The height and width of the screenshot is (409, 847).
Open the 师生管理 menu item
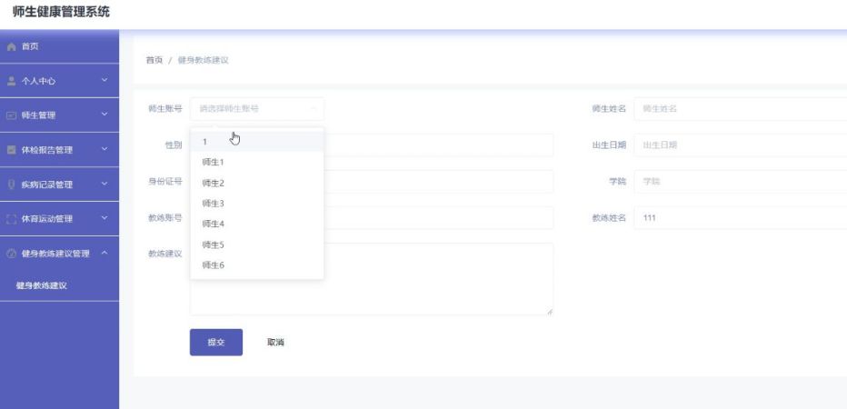pos(59,115)
